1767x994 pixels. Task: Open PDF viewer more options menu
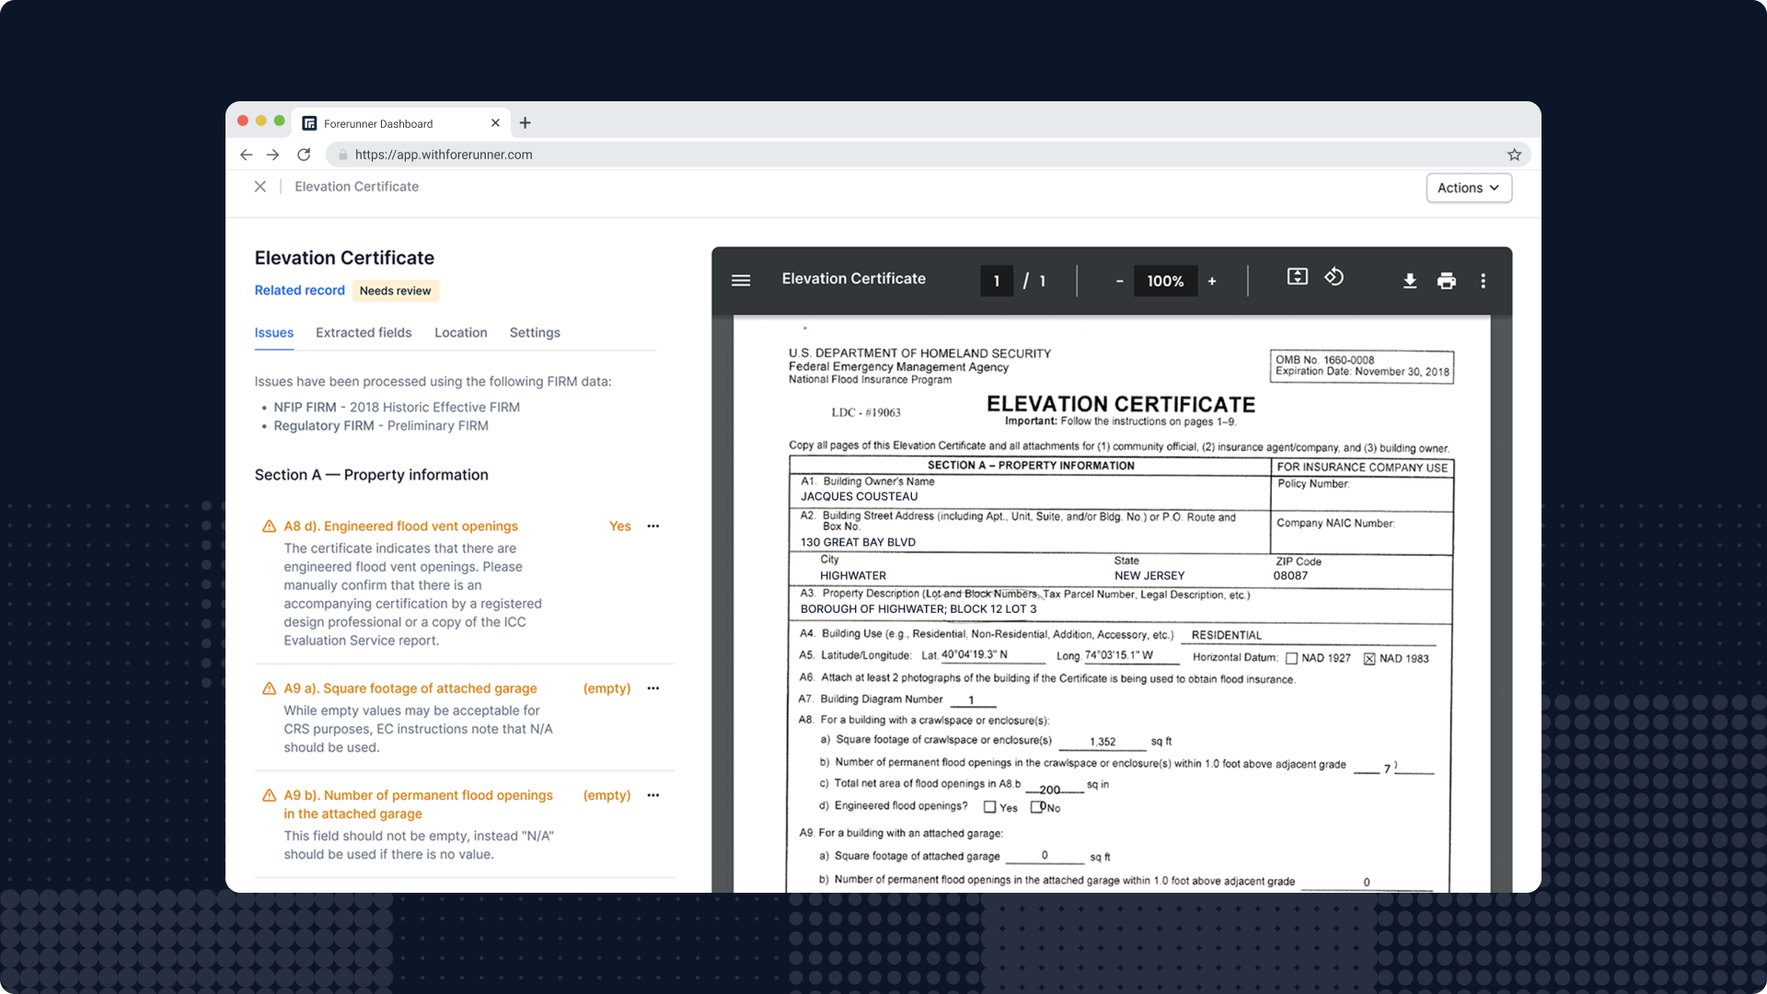(1483, 281)
